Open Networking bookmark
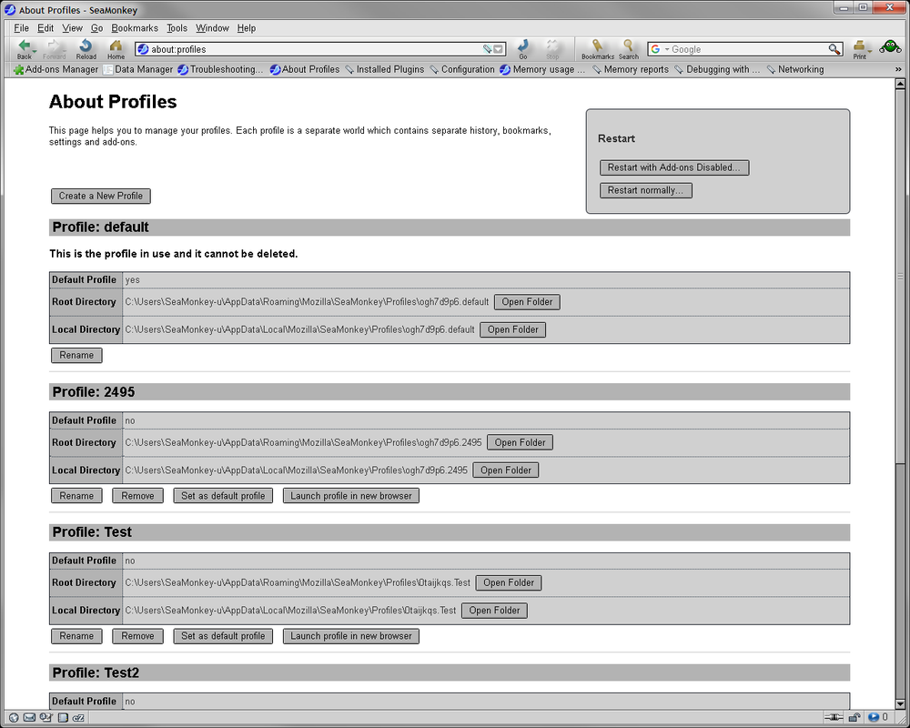The image size is (910, 728). click(794, 69)
